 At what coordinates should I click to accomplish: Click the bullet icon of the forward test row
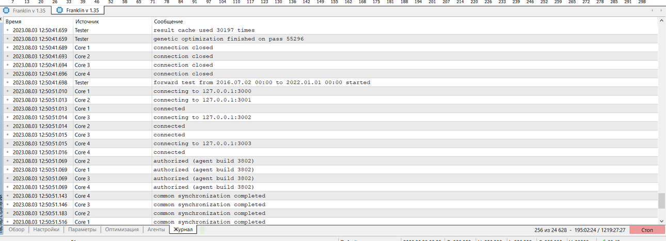pos(8,83)
